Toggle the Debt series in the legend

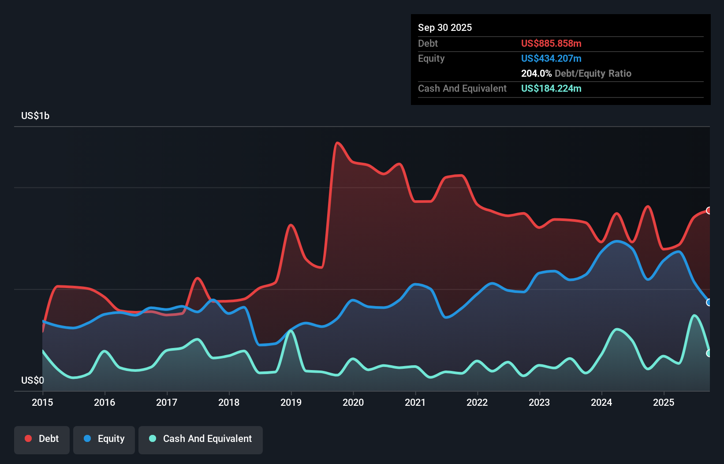(42, 439)
